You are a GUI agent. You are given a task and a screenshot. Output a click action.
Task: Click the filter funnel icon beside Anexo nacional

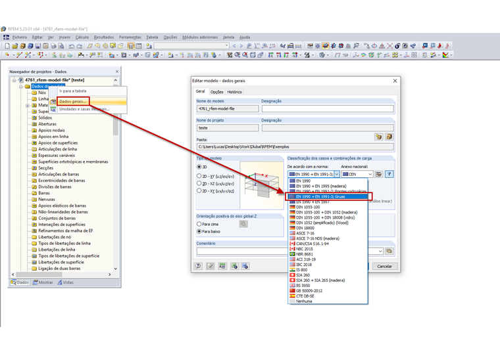389,174
